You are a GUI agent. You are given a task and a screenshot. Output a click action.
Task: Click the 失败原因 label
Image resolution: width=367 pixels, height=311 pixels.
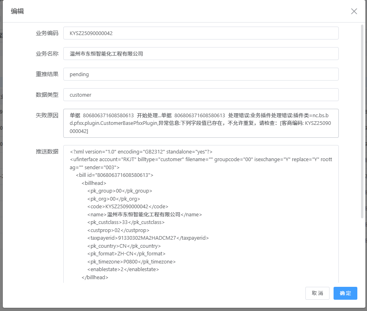pos(47,116)
